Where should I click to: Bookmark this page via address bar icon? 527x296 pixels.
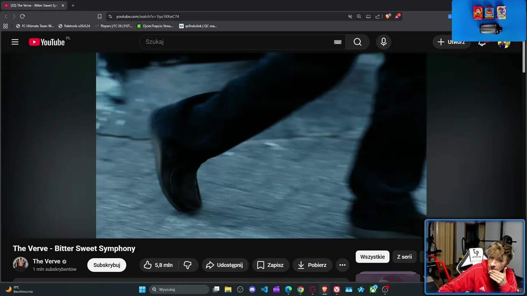pos(100,16)
